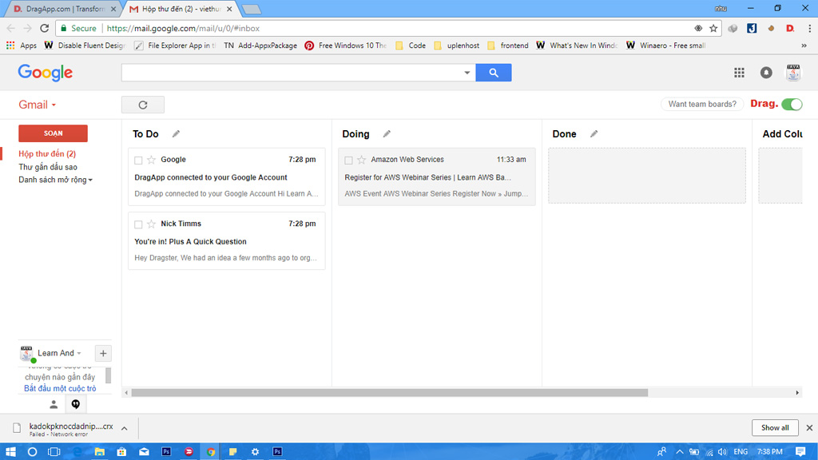
Task: Open Google notifications bell
Action: (766, 73)
